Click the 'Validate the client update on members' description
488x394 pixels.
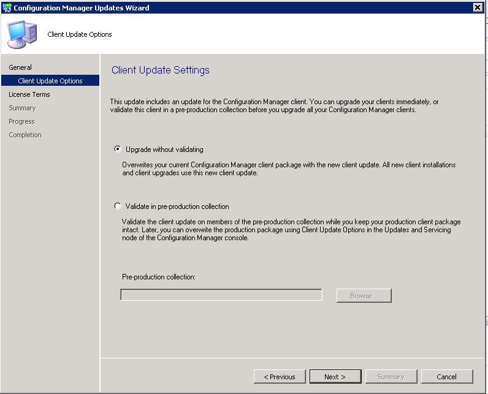291,230
